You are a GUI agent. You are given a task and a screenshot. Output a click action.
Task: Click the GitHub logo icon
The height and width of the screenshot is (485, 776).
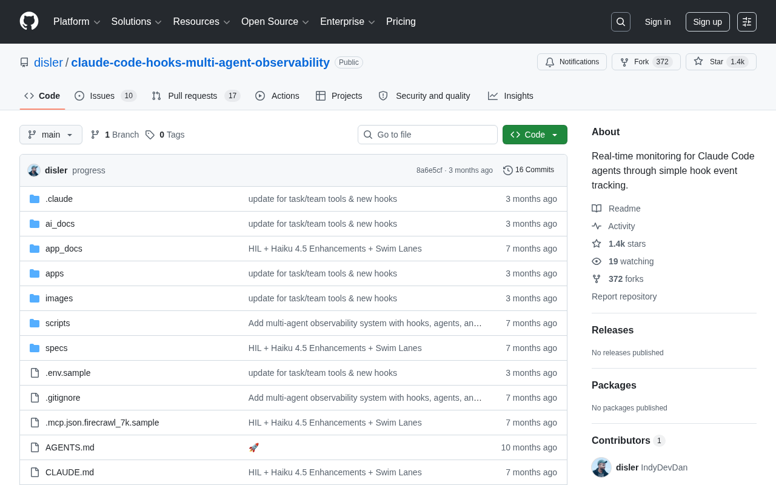(x=29, y=21)
